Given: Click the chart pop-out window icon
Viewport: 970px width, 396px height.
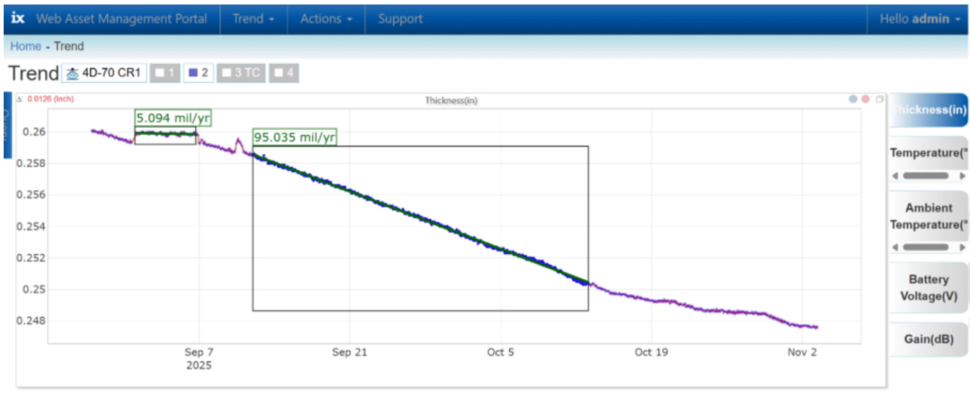Looking at the screenshot, I should [x=880, y=99].
